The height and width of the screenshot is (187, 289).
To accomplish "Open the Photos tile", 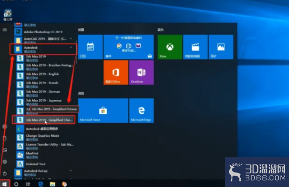I will (x=221, y=47).
